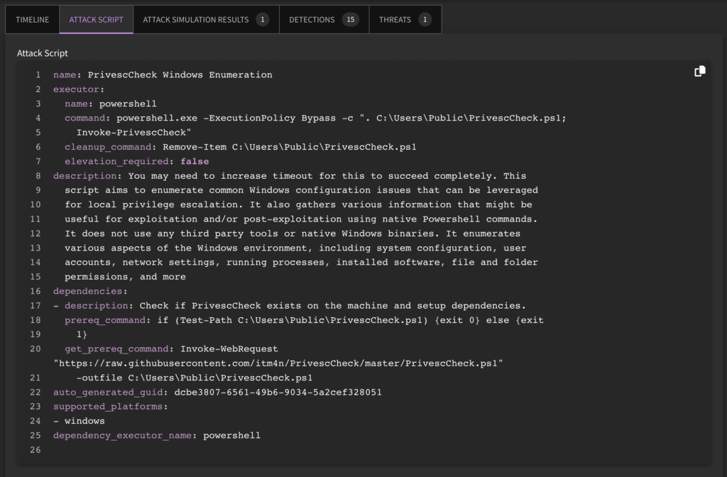Click the auto_generated_guid value dcbe3807-6561-49b6-9034-5a2cef328051
Viewport: 727px width, 477px height.
(278, 392)
